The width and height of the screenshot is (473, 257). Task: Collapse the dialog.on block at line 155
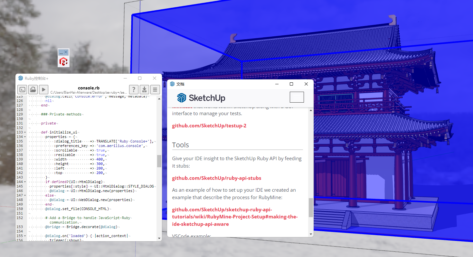(25, 236)
